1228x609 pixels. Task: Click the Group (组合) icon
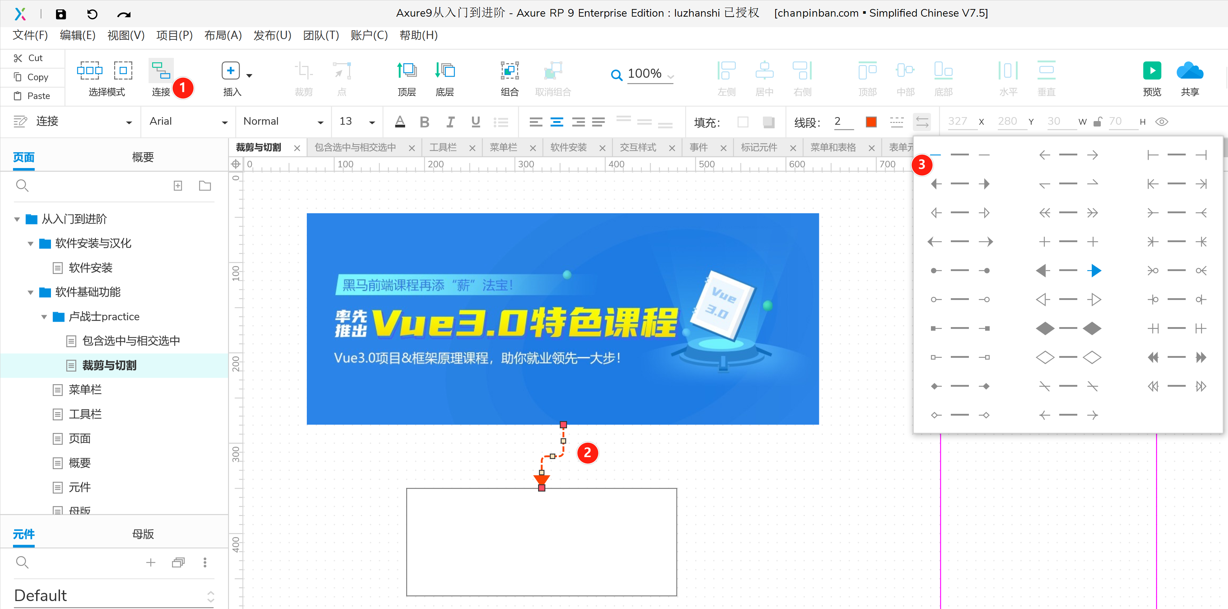pyautogui.click(x=509, y=71)
